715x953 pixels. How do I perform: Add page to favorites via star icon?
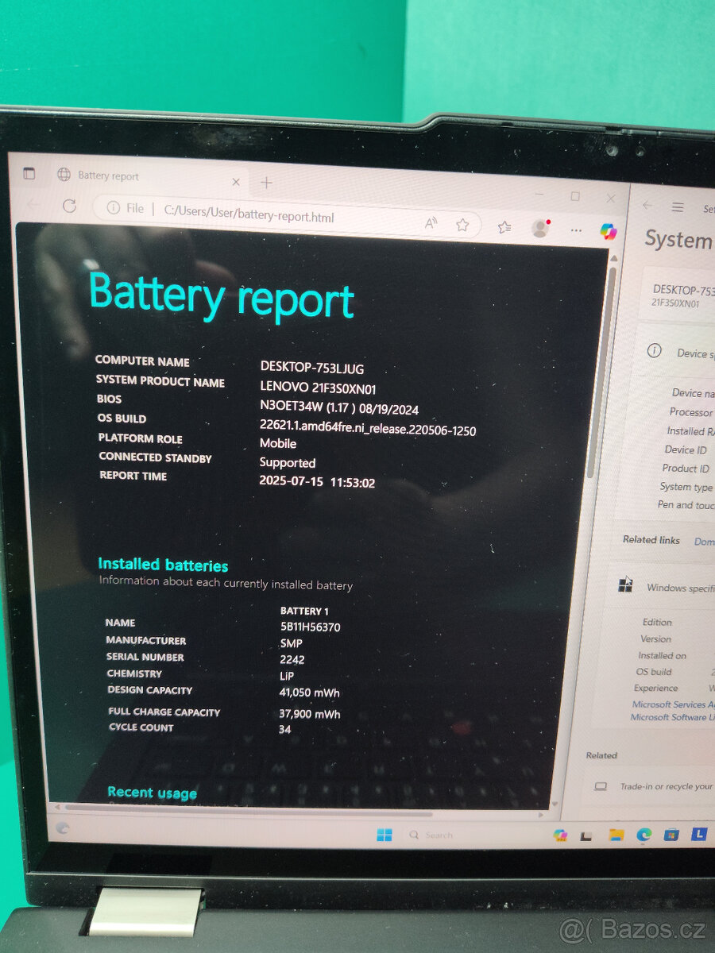point(462,225)
